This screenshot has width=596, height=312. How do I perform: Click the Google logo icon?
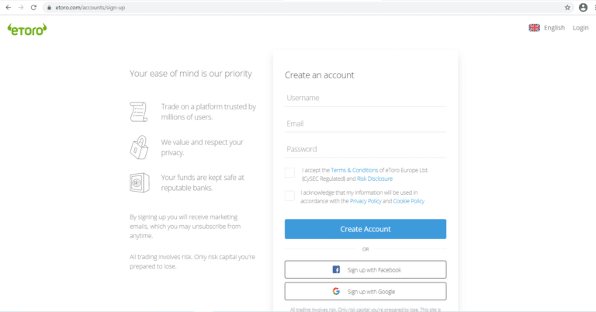tap(336, 291)
